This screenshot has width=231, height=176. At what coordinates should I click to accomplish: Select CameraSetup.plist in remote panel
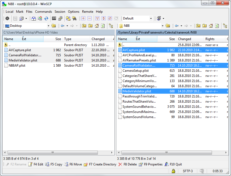click(136, 71)
